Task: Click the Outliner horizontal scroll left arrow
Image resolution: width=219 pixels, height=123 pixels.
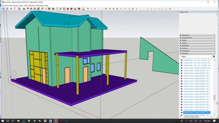Action: [x=181, y=117]
